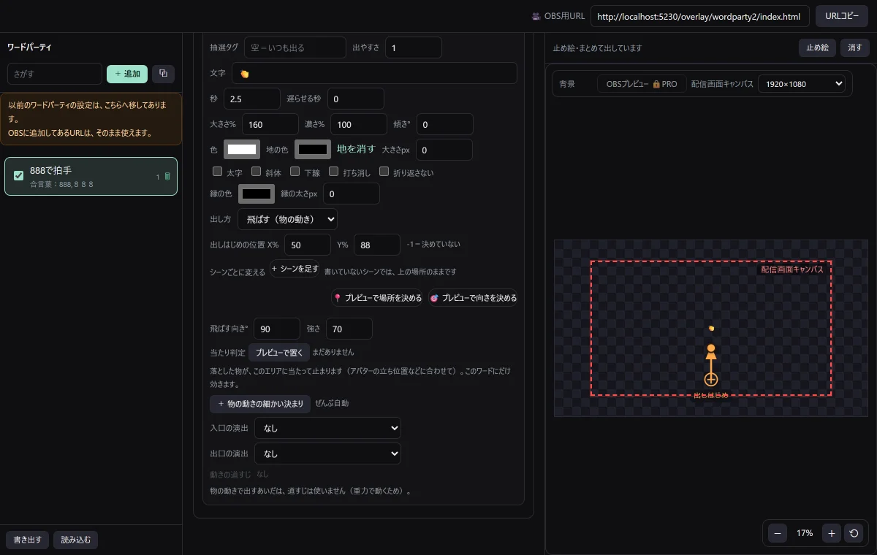
Task: Click the 大きさ% field showing 160
Action: [x=270, y=124]
